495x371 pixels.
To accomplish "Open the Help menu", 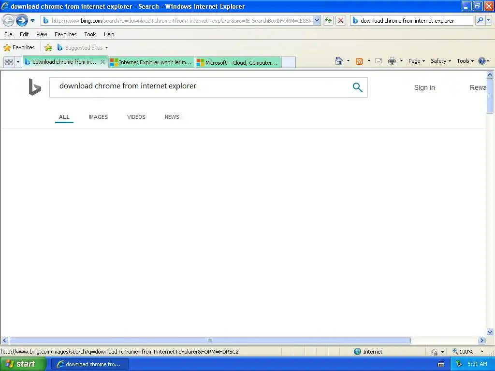I will tap(109, 34).
